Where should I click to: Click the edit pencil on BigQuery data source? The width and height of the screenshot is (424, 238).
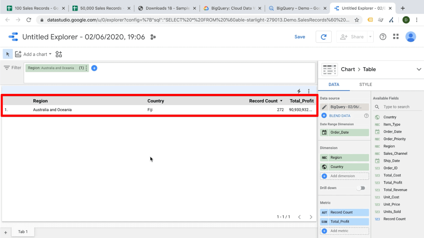tap(324, 107)
